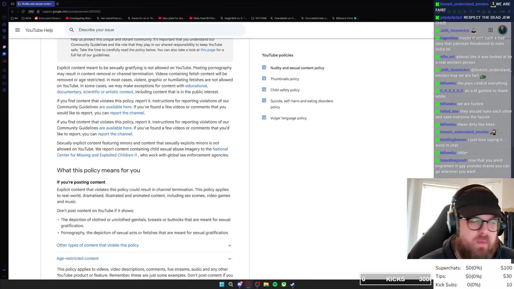Reload the page with browser refresh button
Image resolution: width=514 pixels, height=289 pixels.
point(23,11)
